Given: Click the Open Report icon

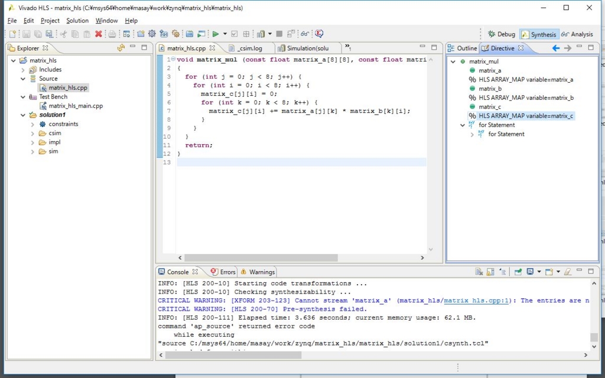Looking at the screenshot, I should pyautogui.click(x=261, y=34).
